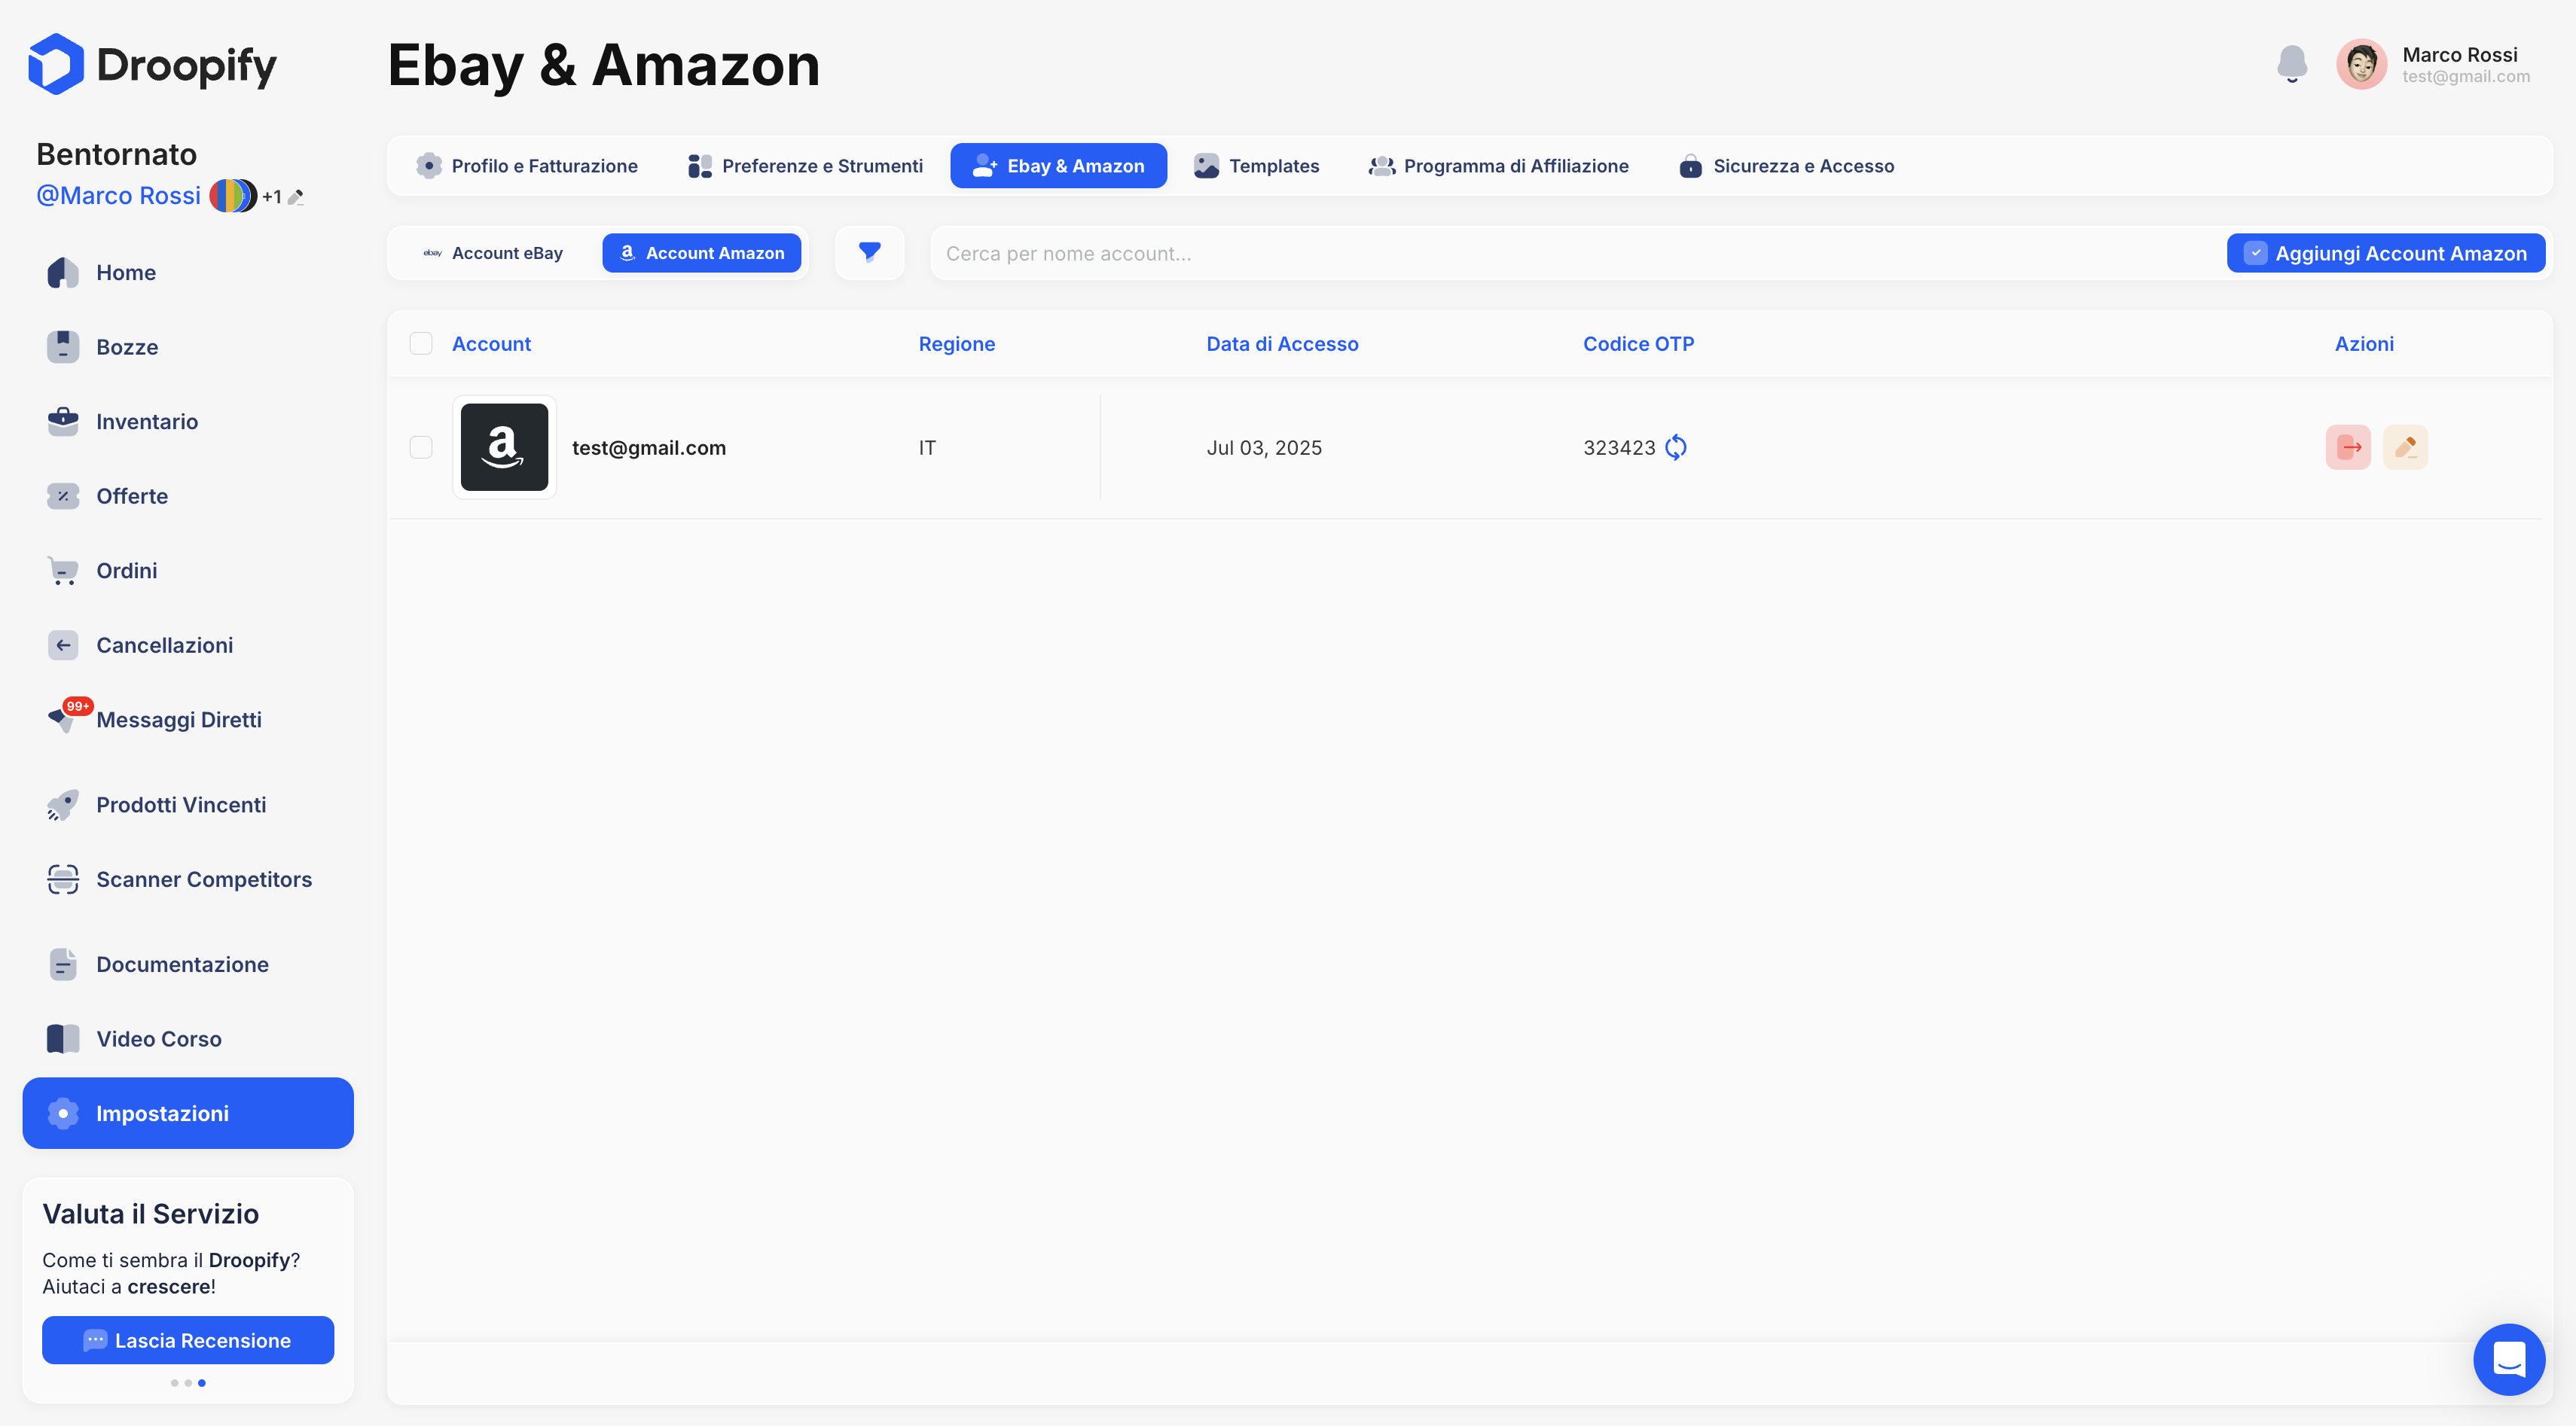Switch to Profilo e Fatturazione tab
This screenshot has width=2576, height=1426.
527,166
